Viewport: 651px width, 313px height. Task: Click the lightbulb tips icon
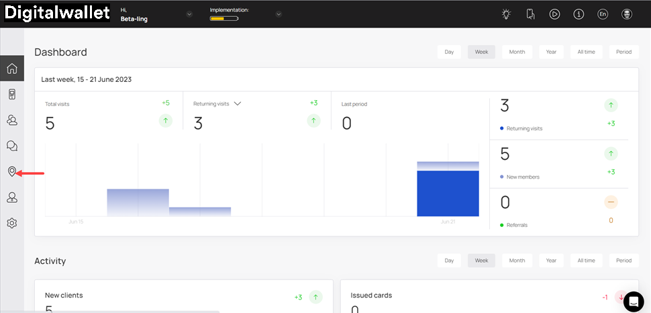tap(505, 14)
